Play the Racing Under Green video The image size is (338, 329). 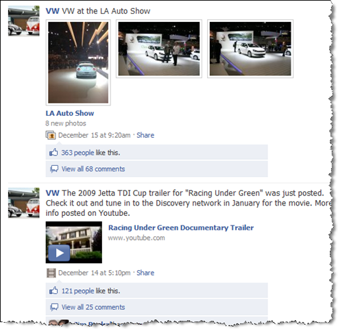tap(60, 253)
